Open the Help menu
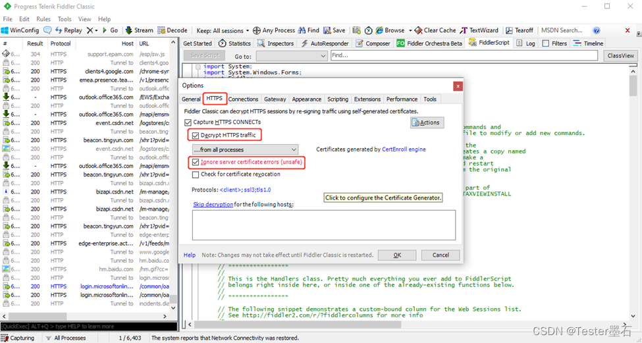Viewport: 642px width, 343px height. coord(104,19)
